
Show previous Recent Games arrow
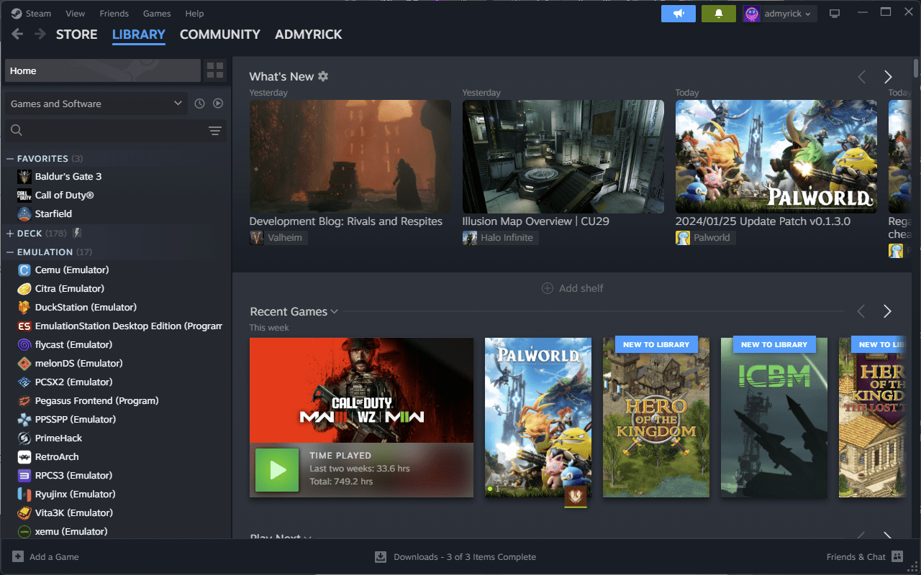(861, 311)
